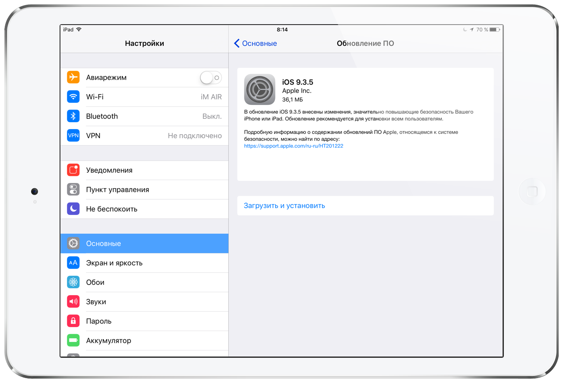Tap the Основные gear icon in sidebar

click(x=73, y=243)
